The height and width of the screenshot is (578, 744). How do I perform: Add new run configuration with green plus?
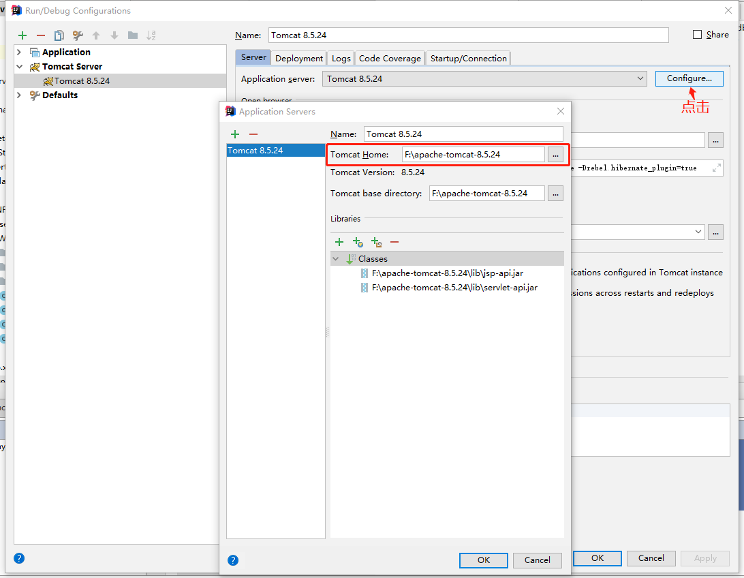point(22,35)
